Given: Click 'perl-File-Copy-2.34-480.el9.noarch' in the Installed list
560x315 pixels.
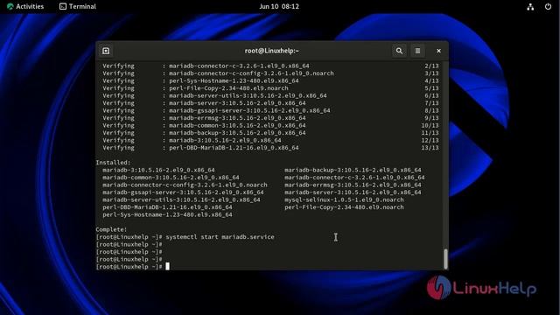Looking at the screenshot, I should [344, 207].
